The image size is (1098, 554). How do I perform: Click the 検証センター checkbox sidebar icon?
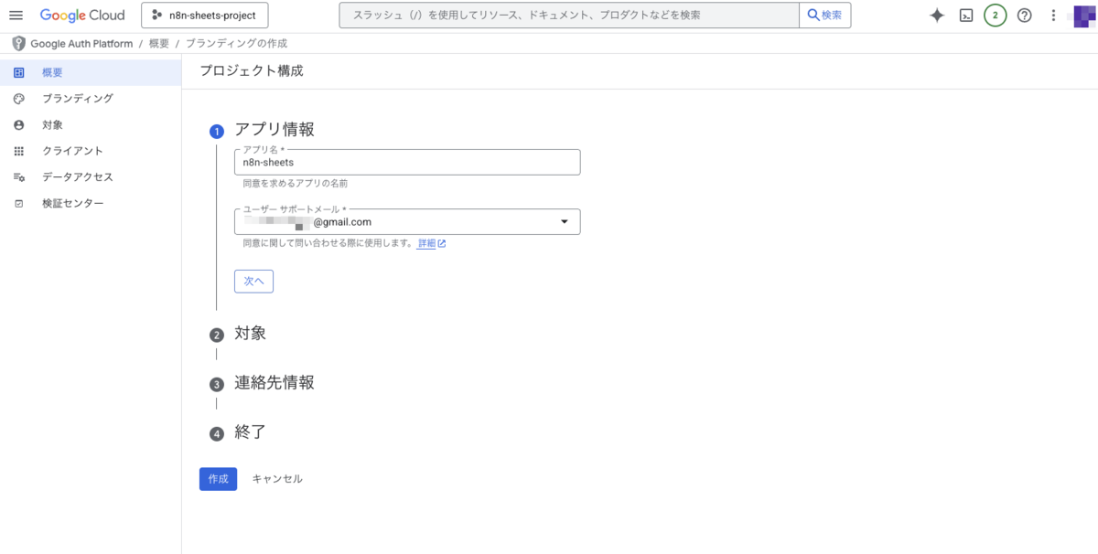[18, 204]
